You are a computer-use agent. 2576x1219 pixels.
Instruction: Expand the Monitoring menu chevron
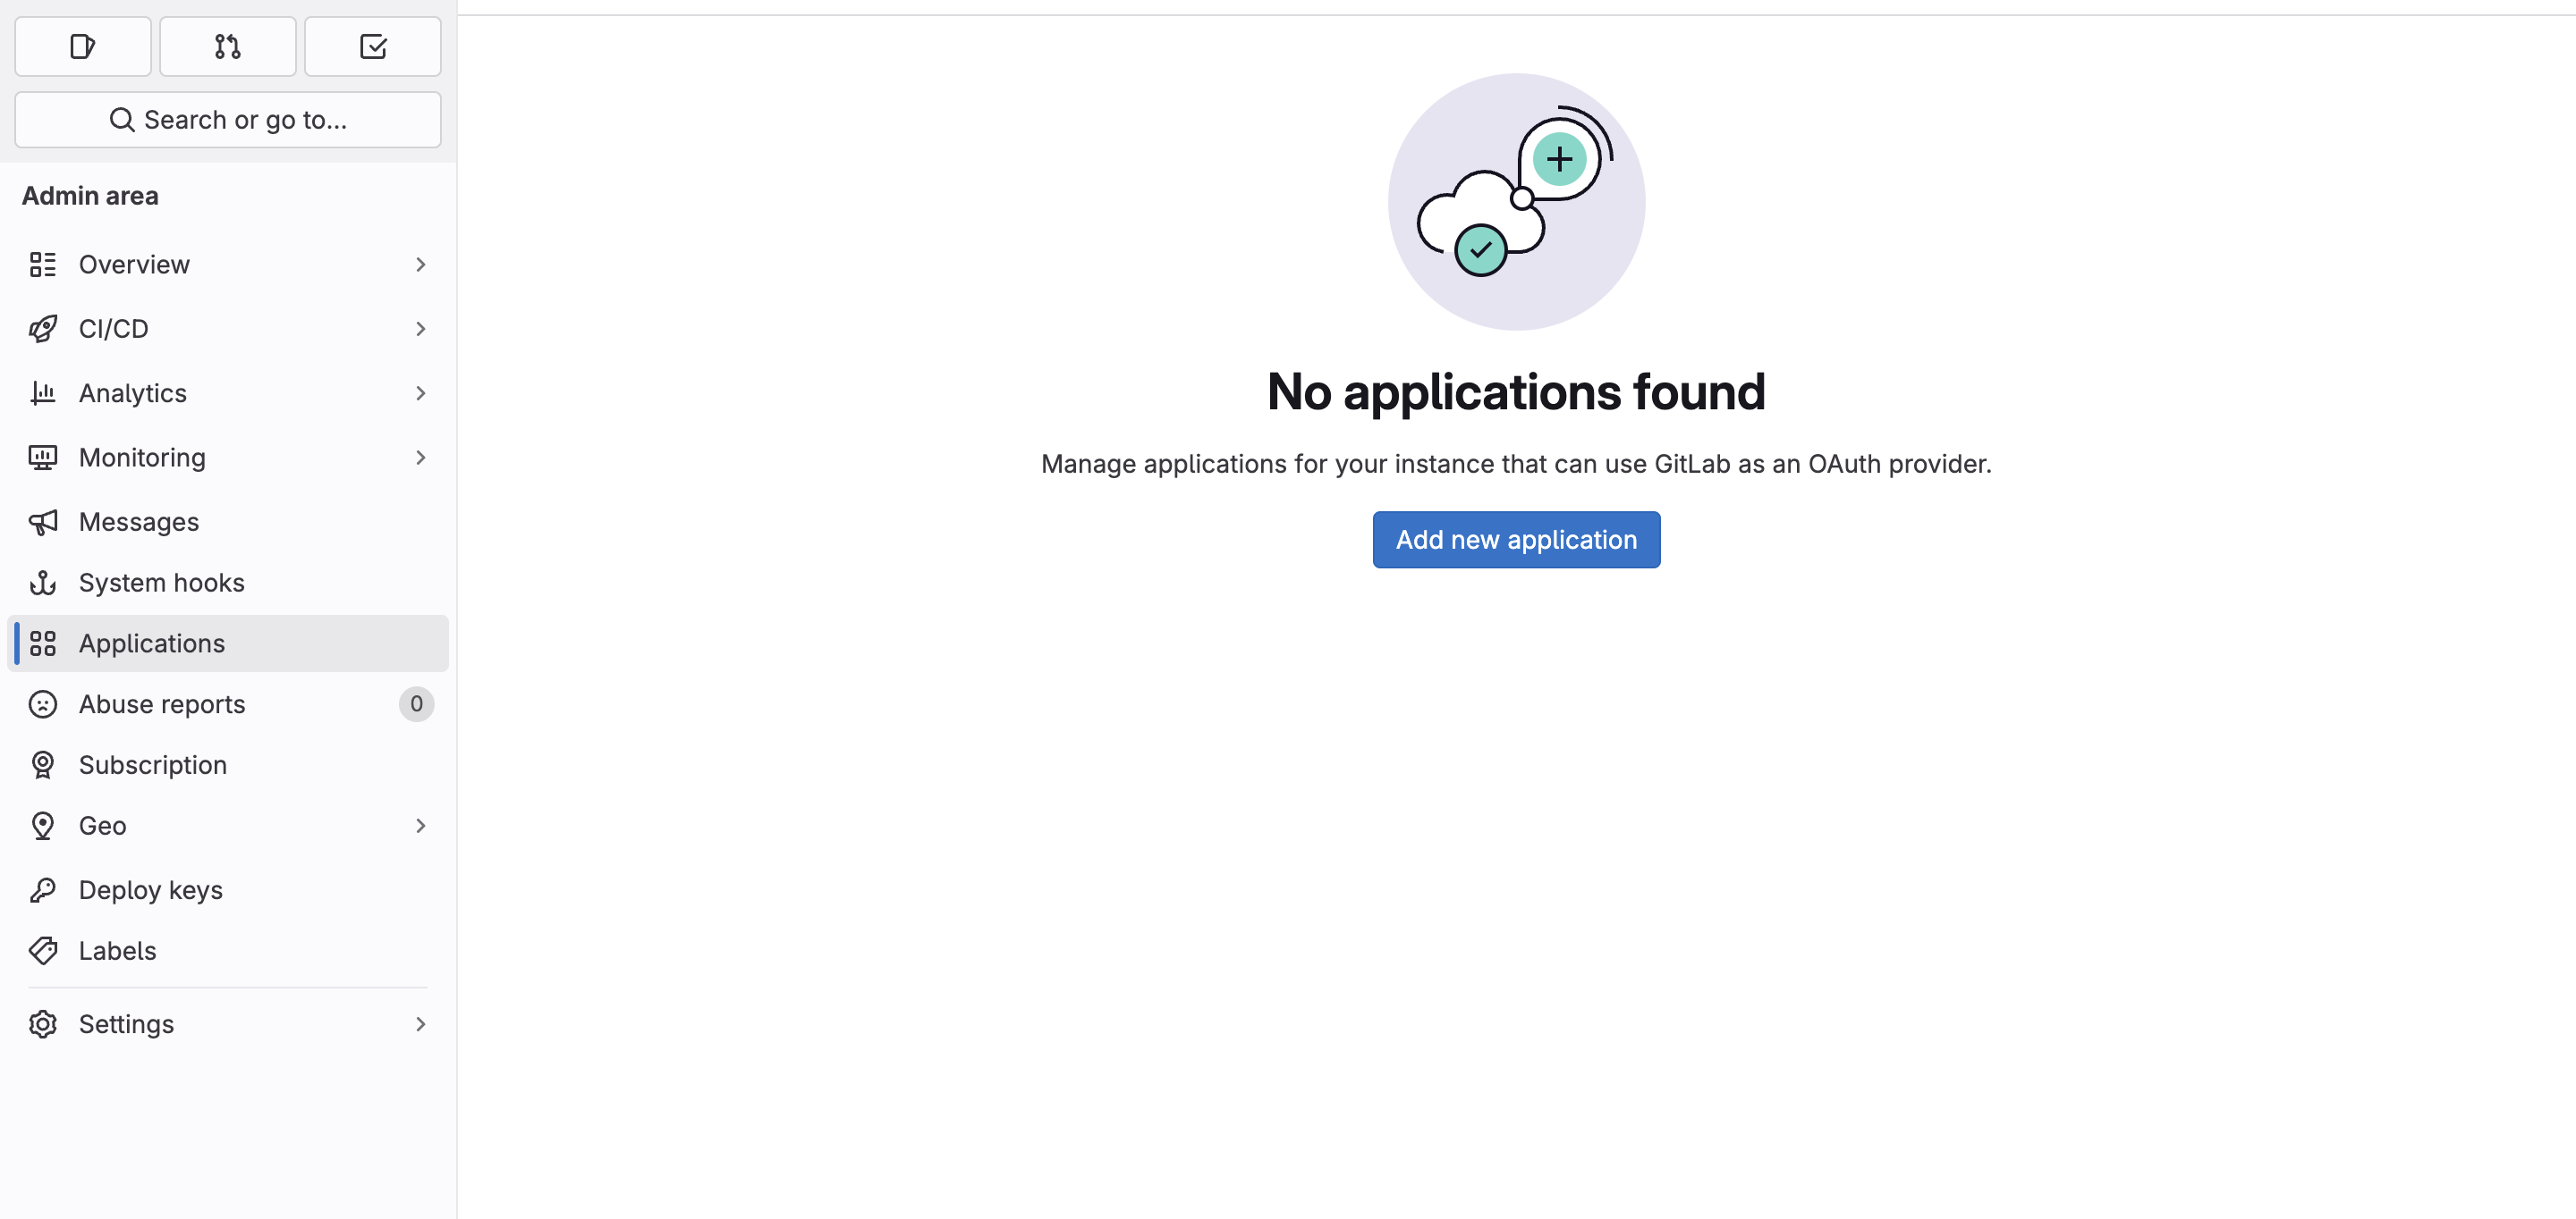[x=420, y=458]
